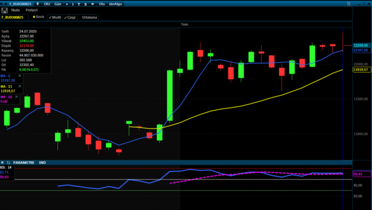The width and height of the screenshot is (372, 210).
Task: Close the RSI indicator panel
Action: pos(2,162)
